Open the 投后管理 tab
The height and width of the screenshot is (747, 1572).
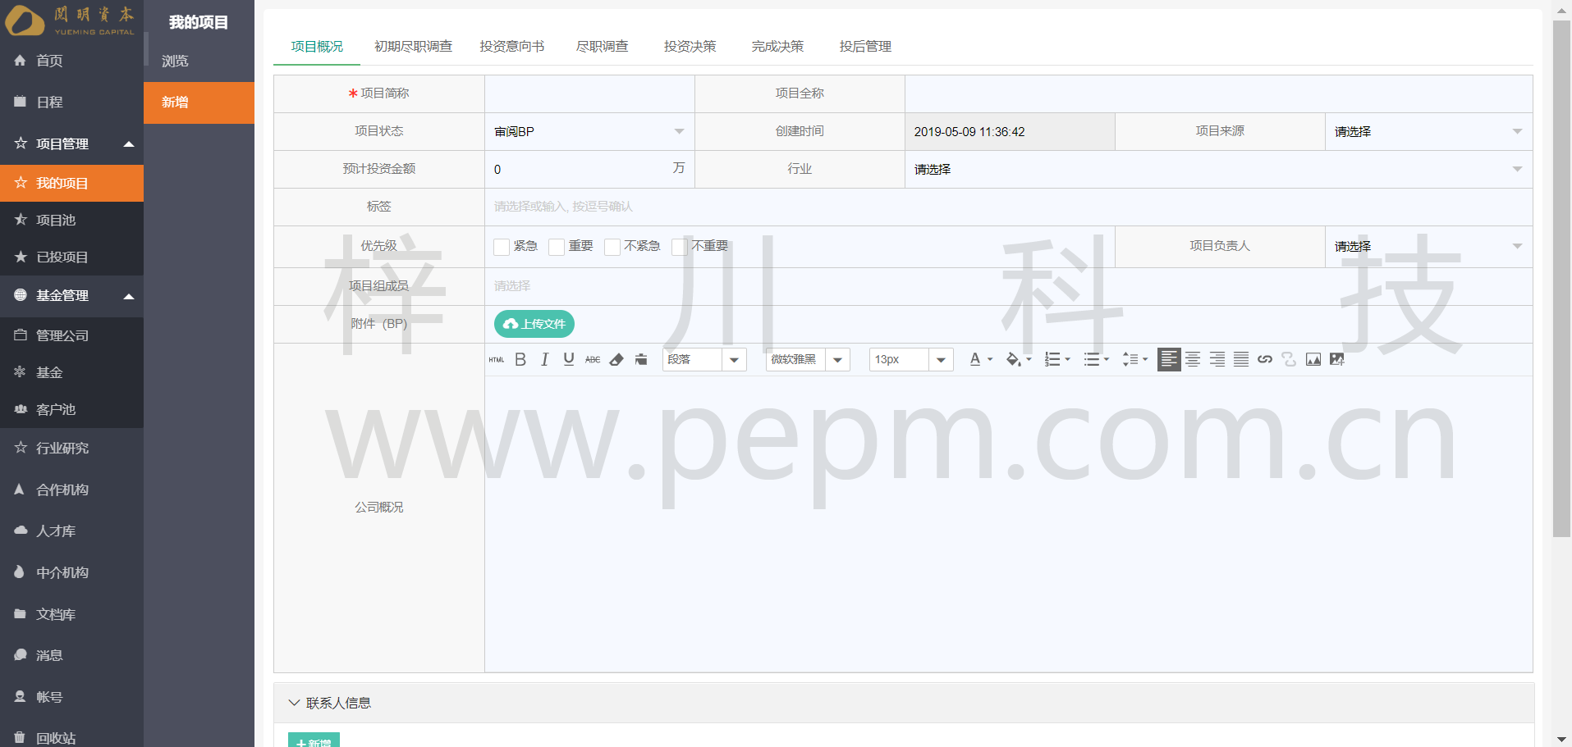pyautogui.click(x=865, y=46)
